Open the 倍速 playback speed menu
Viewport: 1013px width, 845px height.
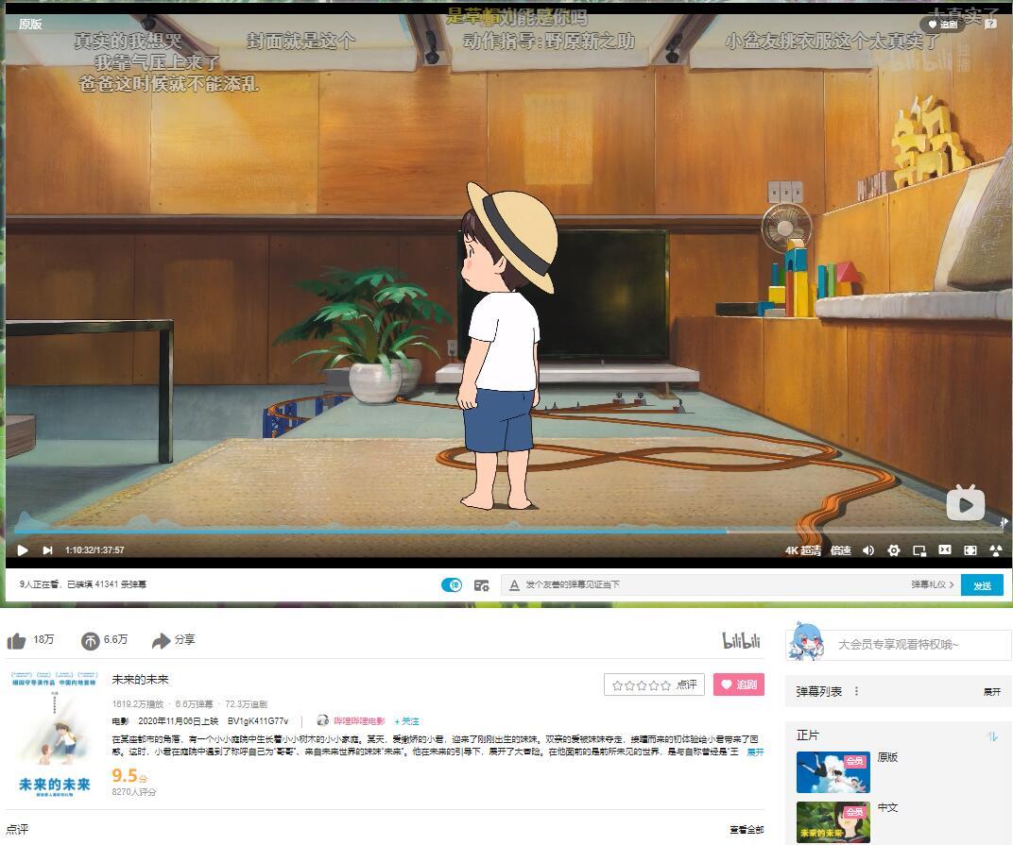pos(840,550)
